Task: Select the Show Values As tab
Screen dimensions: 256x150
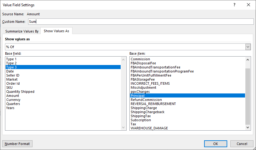Action: [x=56, y=31]
